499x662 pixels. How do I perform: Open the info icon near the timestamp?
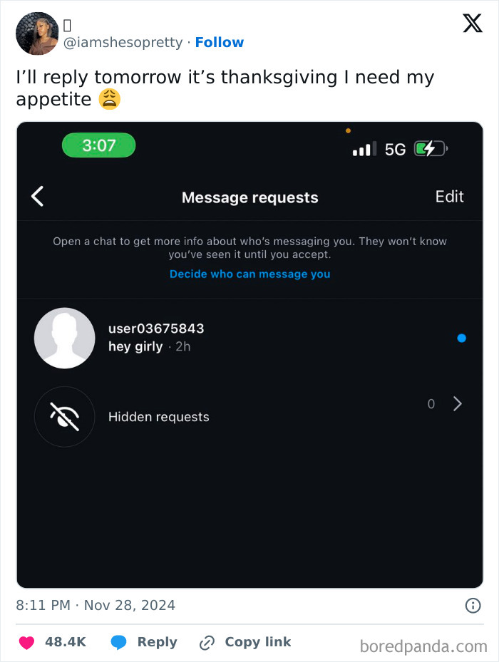click(x=472, y=606)
